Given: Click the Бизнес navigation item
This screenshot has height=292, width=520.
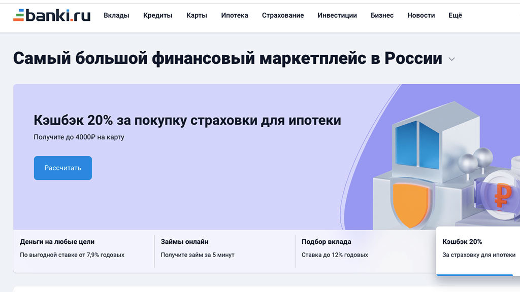Looking at the screenshot, I should click(382, 15).
